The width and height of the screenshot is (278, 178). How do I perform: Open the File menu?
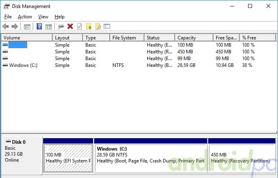click(8, 17)
